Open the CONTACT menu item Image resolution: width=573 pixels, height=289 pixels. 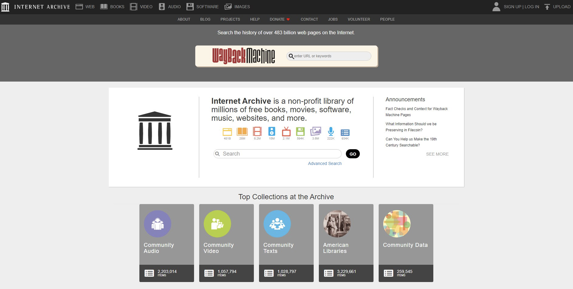(309, 19)
